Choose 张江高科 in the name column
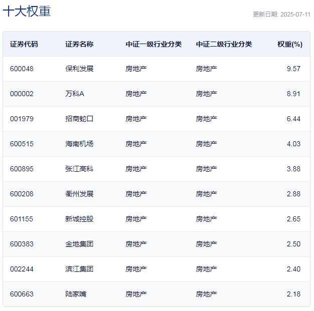 coord(79,169)
